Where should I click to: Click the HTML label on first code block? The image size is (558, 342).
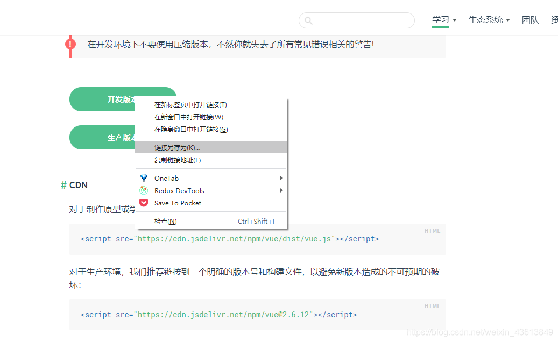click(432, 231)
